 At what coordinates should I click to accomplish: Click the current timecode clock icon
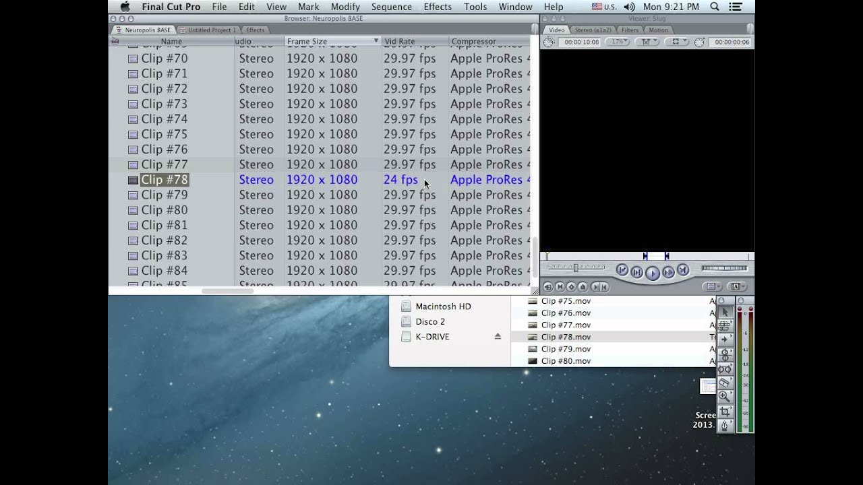[699, 42]
